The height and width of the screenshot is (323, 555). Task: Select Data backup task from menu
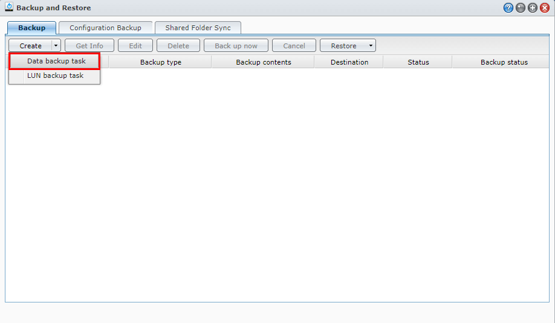pyautogui.click(x=56, y=61)
